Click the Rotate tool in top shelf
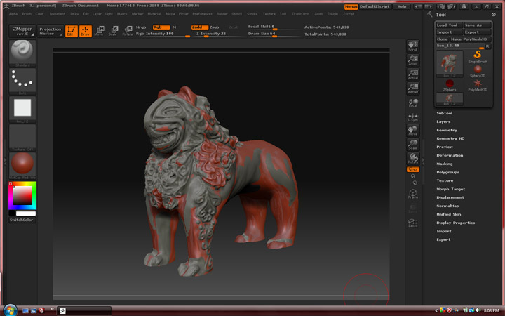This screenshot has height=316, width=505. point(127,31)
